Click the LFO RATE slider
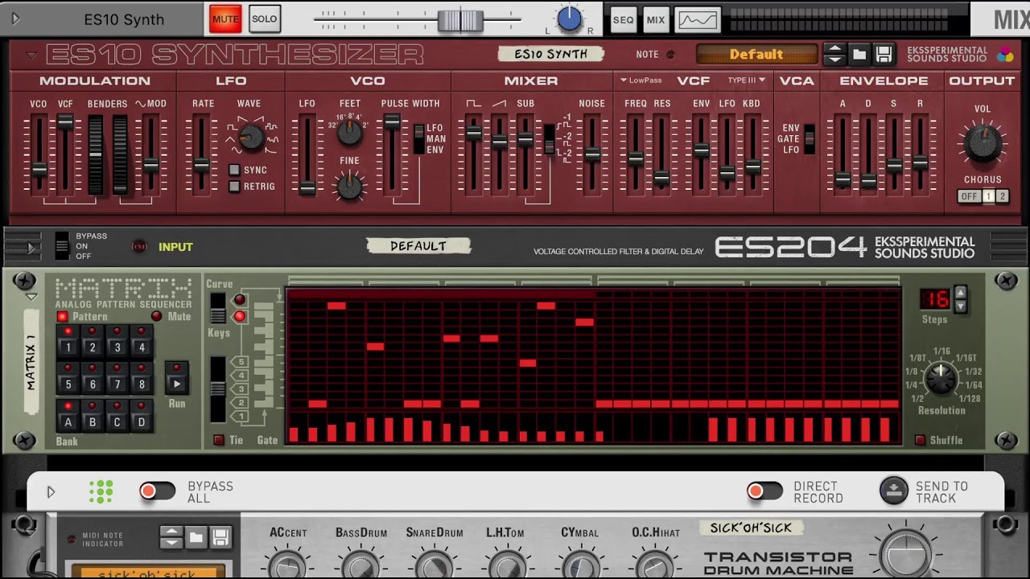Image resolution: width=1030 pixels, height=579 pixels. point(202,164)
